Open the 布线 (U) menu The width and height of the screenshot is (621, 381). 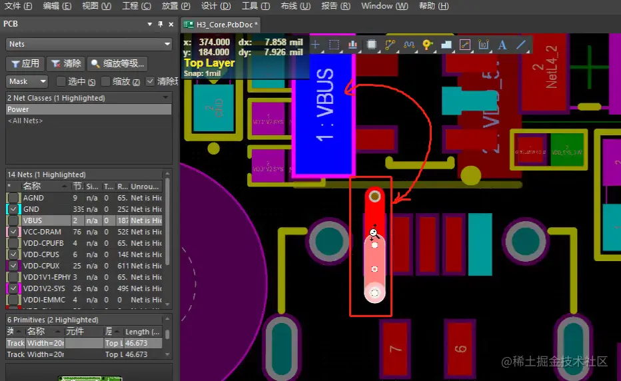tap(295, 6)
